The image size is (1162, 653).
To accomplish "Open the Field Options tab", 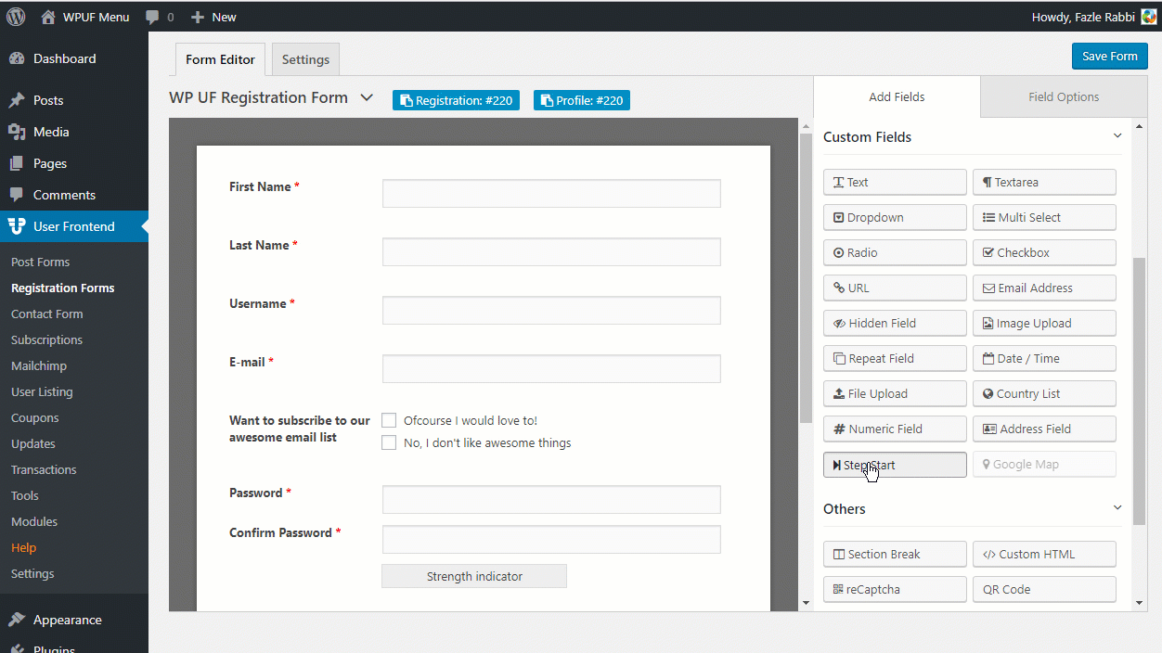I will point(1063,96).
